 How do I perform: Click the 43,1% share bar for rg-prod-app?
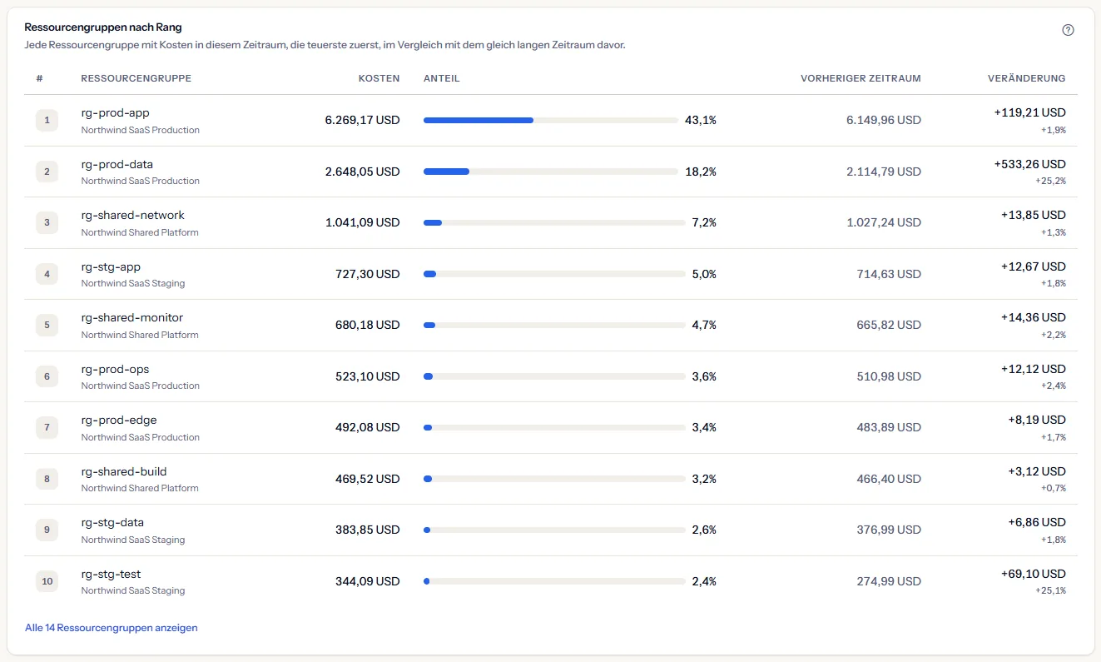pos(550,120)
